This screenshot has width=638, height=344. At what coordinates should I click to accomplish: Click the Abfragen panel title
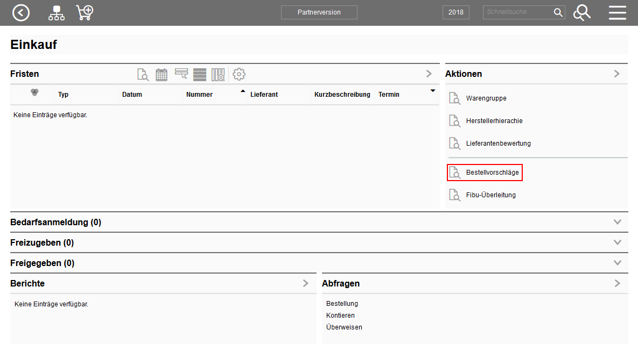tap(341, 283)
